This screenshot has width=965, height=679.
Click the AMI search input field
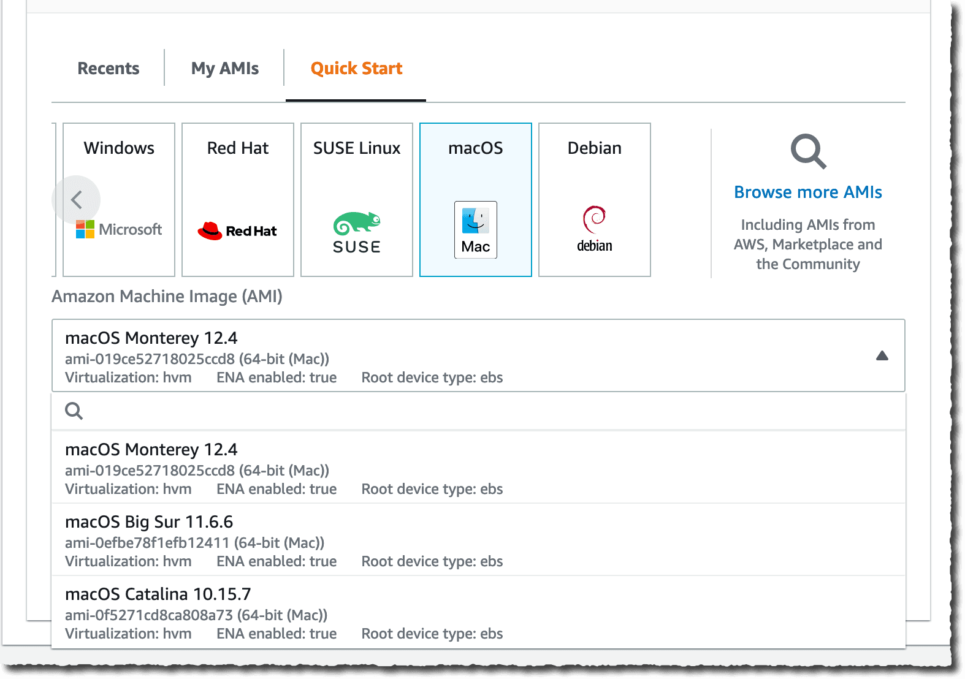click(x=478, y=411)
